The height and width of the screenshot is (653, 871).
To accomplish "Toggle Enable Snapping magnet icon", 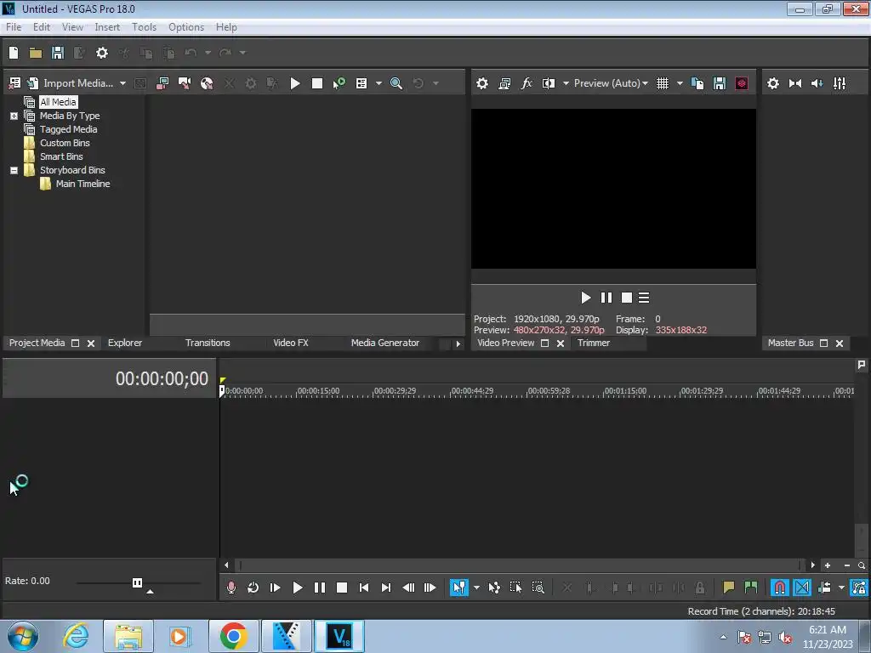I will coord(779,588).
